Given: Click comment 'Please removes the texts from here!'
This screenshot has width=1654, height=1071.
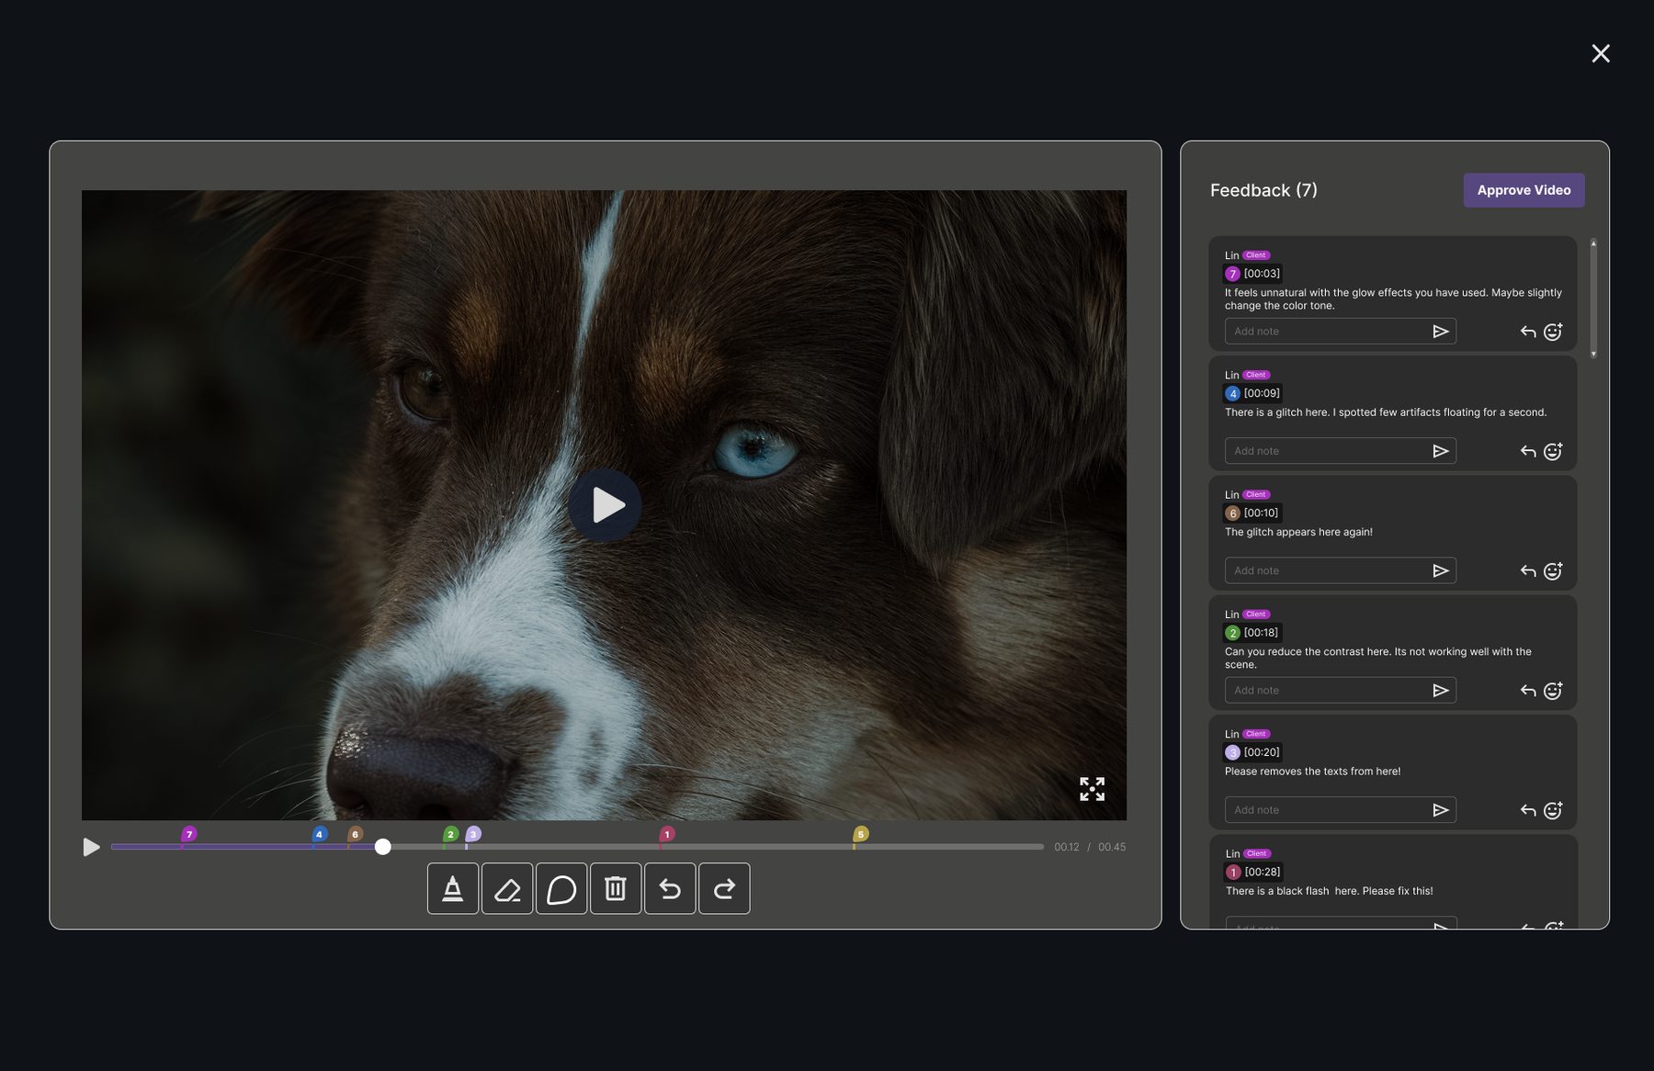Looking at the screenshot, I should tap(1312, 772).
